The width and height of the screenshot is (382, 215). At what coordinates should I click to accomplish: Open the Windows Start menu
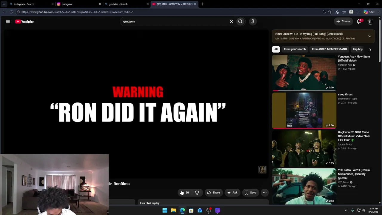tap(165, 210)
